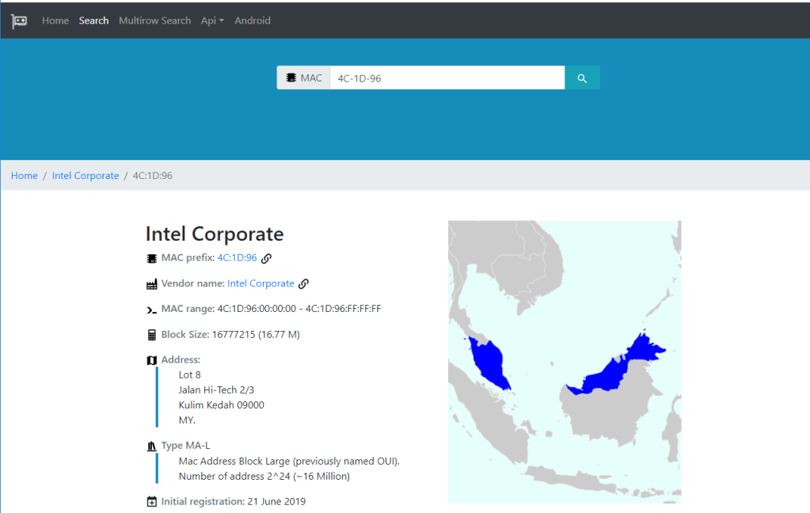Viewport: 810px width, 513px height.
Task: Open the Android navbar item
Action: coord(253,21)
